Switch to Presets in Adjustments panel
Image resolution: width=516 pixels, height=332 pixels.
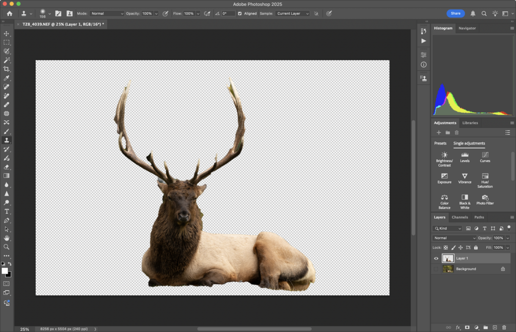tap(440, 143)
